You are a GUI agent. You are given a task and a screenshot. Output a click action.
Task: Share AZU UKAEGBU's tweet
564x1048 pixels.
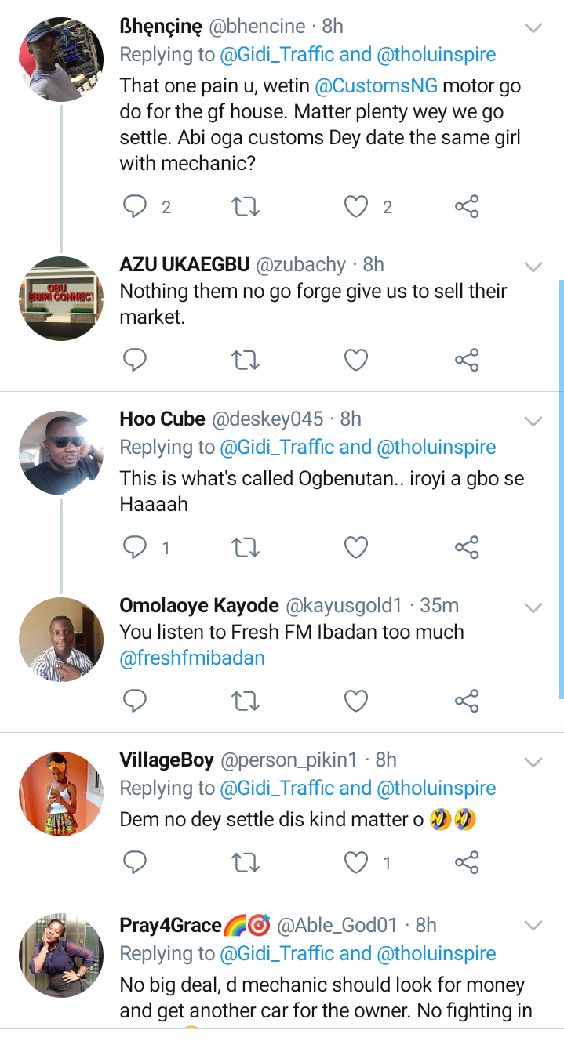(467, 360)
